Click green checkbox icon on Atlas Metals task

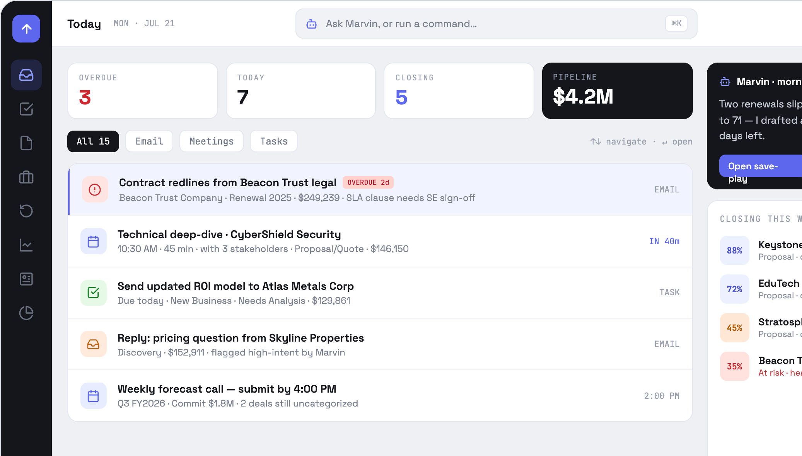(93, 293)
